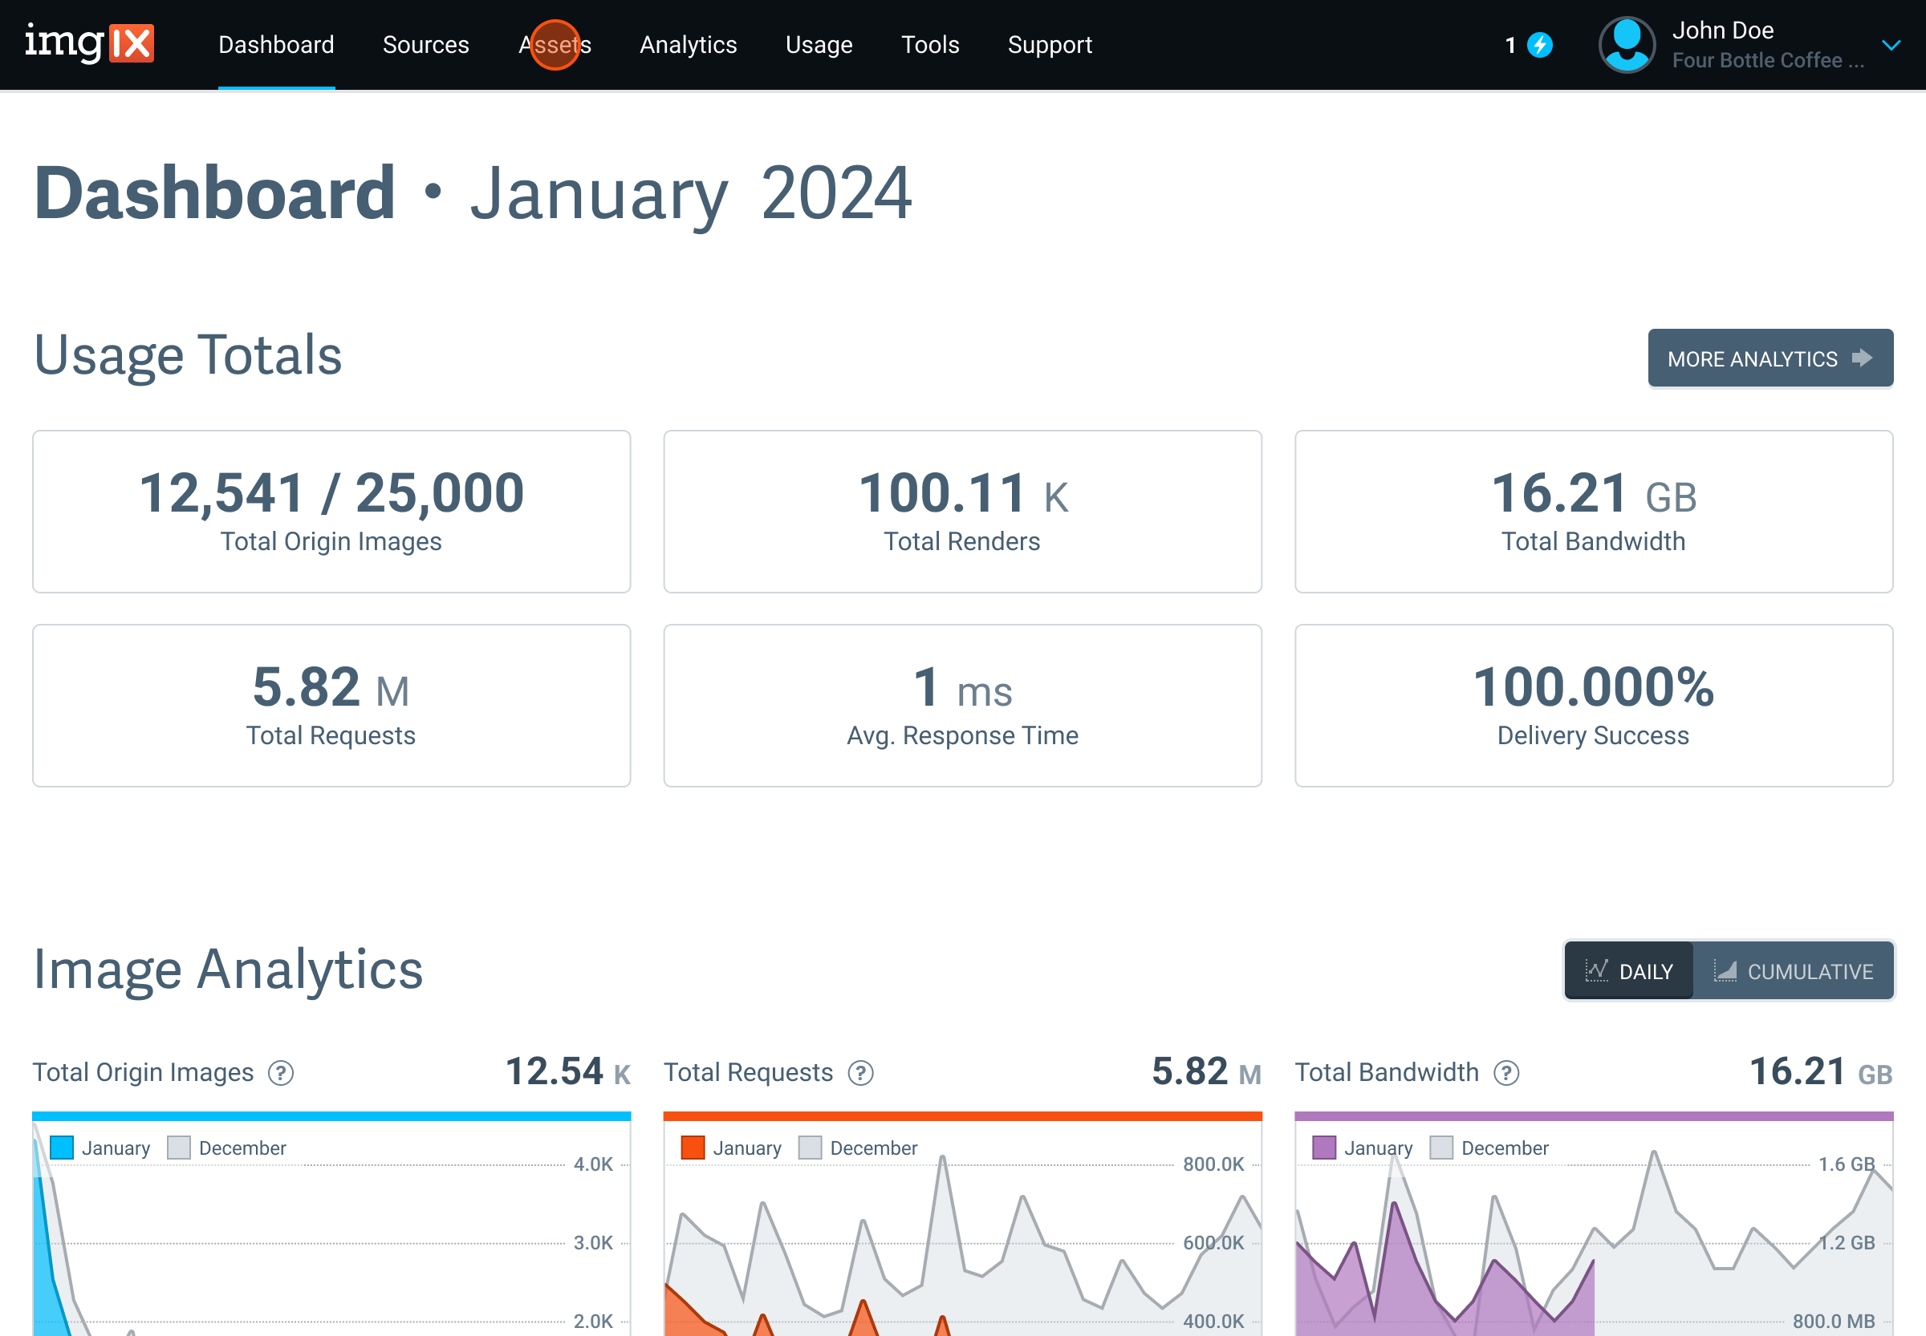Navigate to the Usage page
Screen dimensions: 1926x1336
pyautogui.click(x=819, y=45)
